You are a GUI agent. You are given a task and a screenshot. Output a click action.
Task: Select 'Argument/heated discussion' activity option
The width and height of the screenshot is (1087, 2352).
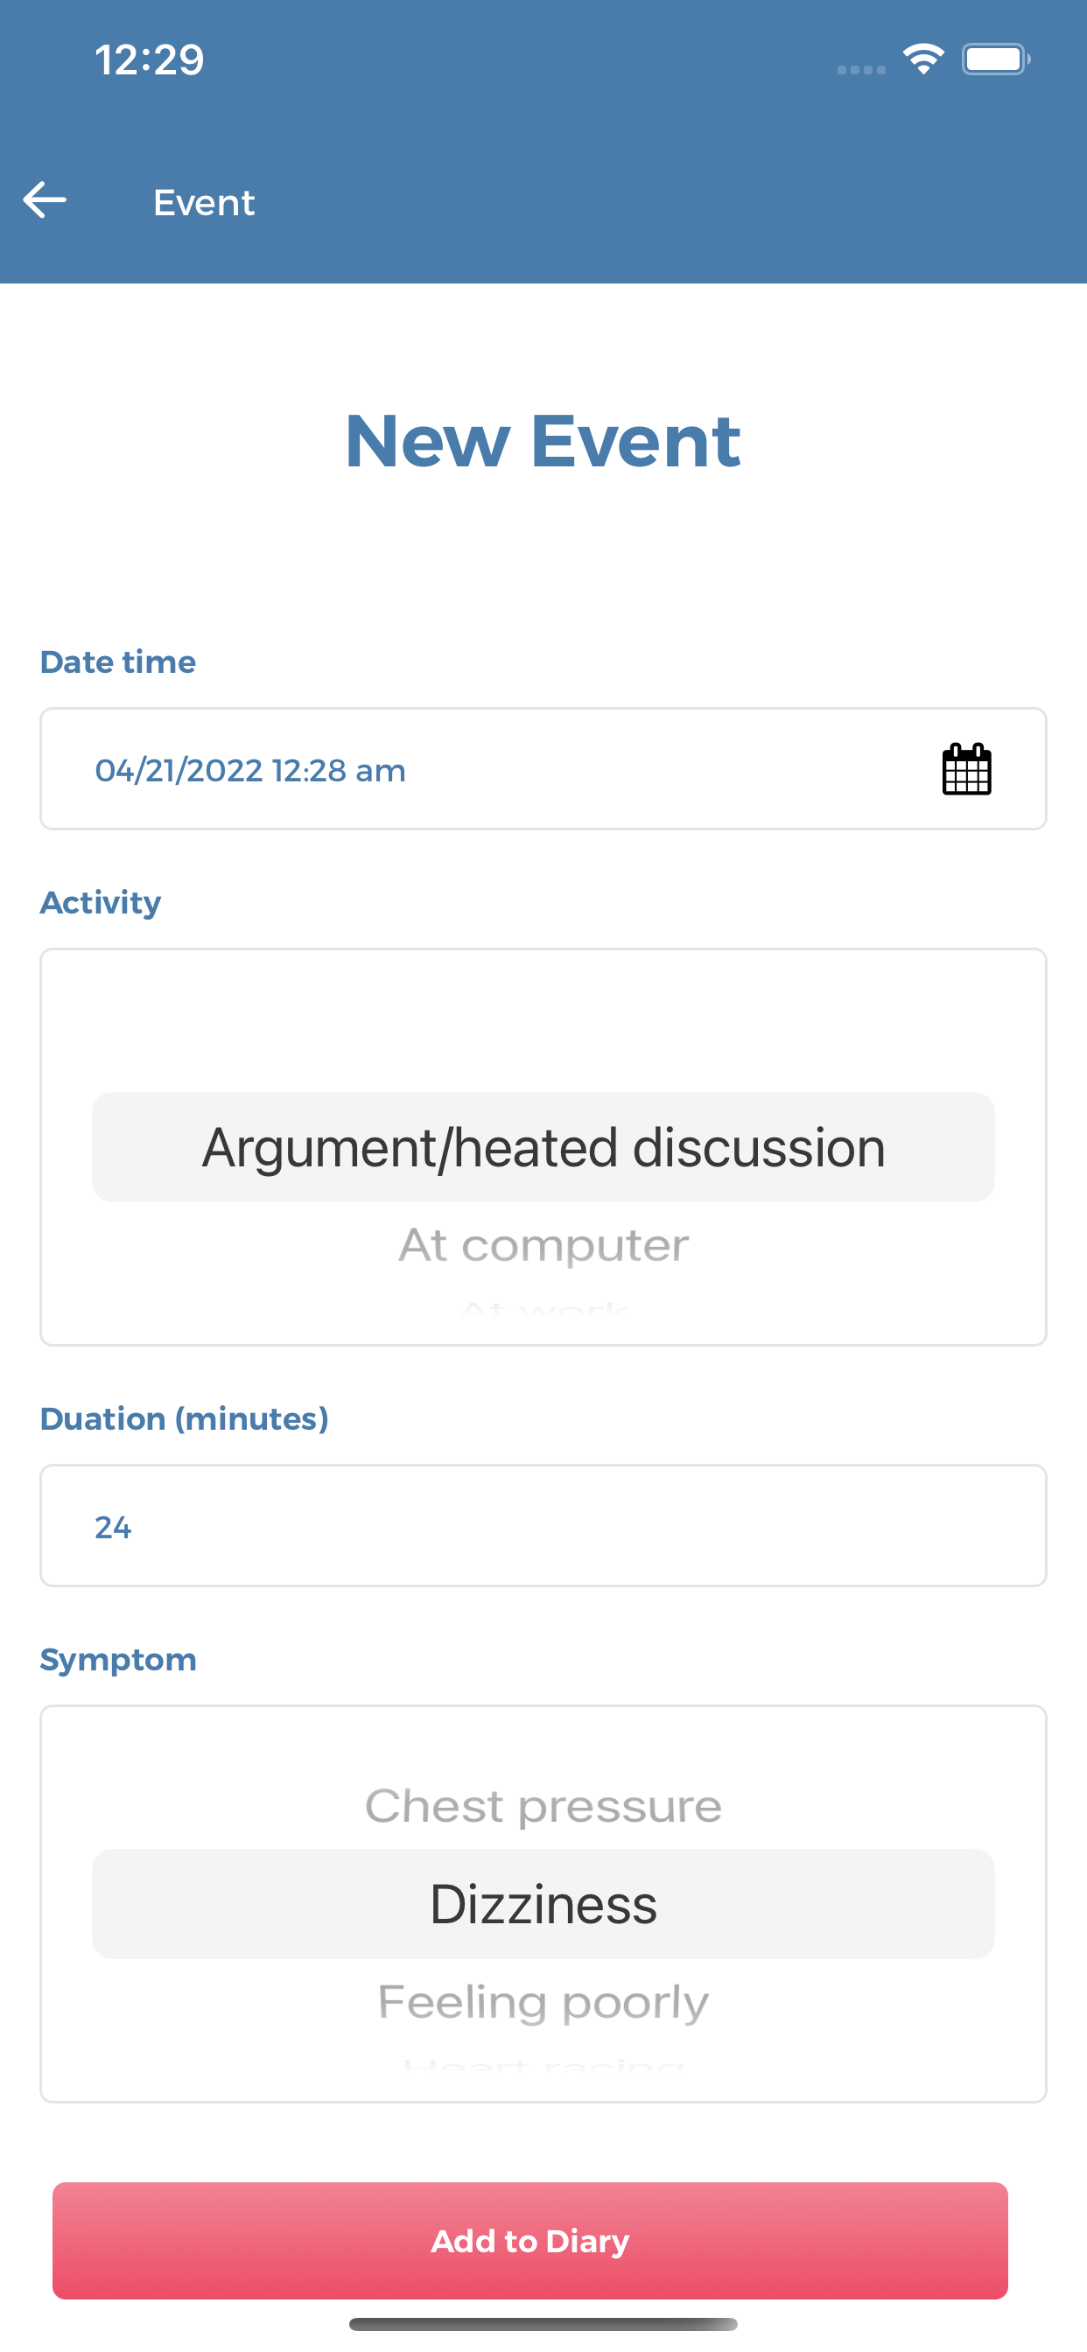point(543,1147)
